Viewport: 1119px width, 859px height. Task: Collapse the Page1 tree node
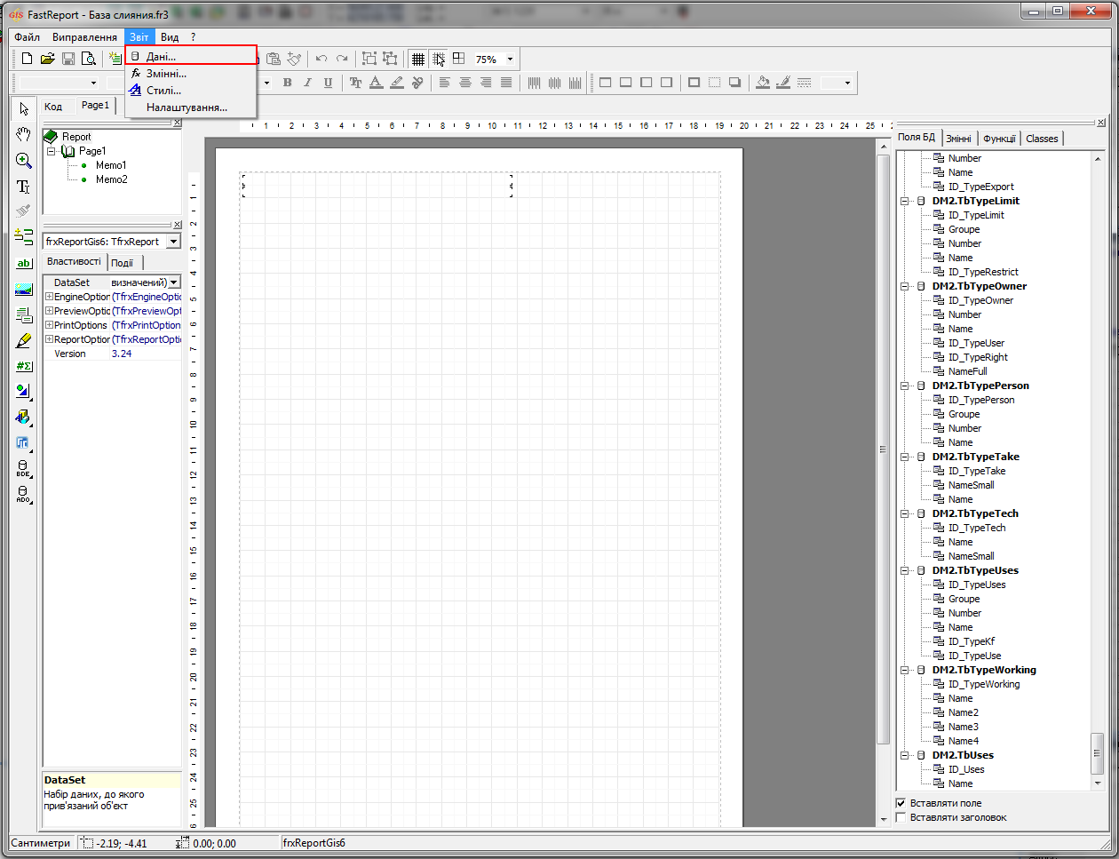tap(52, 151)
